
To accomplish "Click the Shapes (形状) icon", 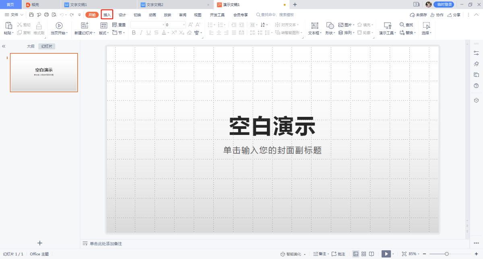I will point(330,26).
